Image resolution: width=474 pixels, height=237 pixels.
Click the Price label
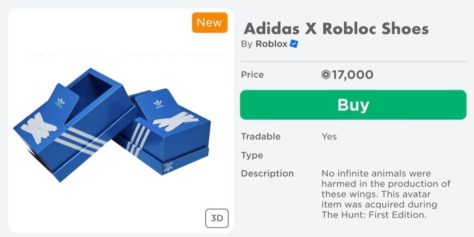[x=252, y=75]
